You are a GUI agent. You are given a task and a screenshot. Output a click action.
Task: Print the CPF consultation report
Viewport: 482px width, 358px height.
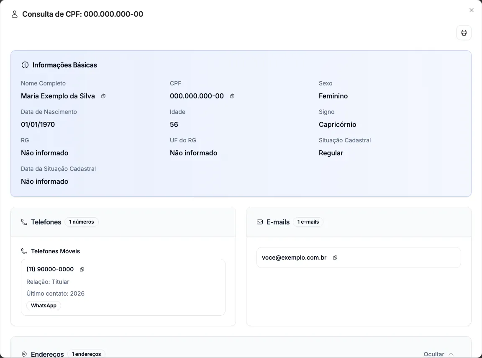point(464,33)
